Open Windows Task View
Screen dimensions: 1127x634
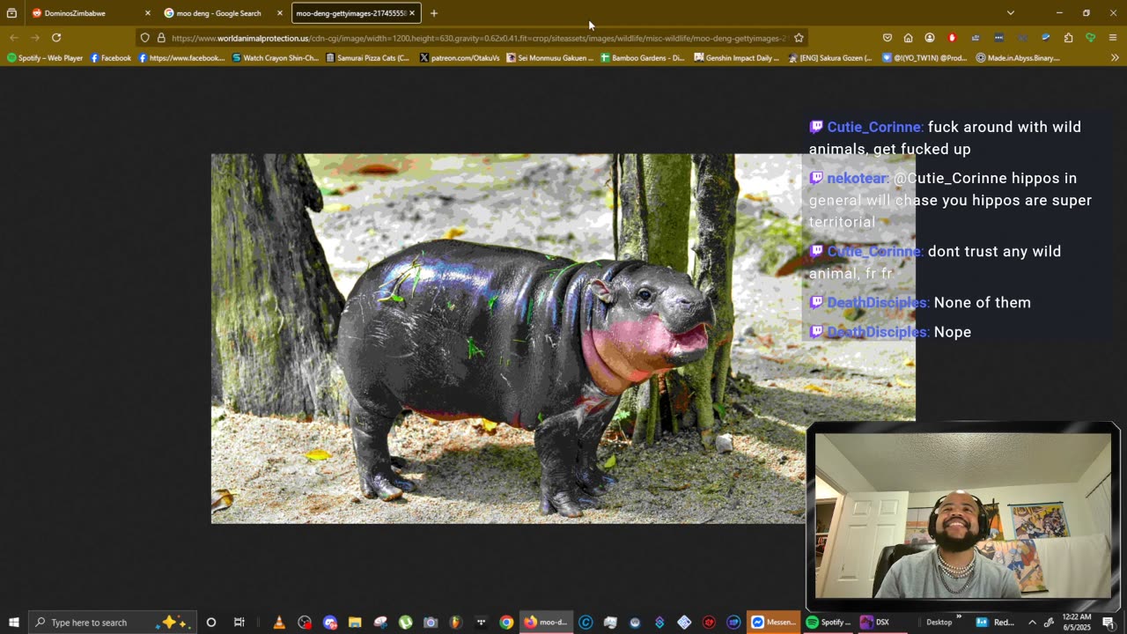tap(239, 623)
